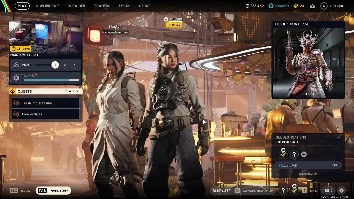The width and height of the screenshot is (354, 199).
Task: Show previous store set with left chevron
Action: click(303, 94)
